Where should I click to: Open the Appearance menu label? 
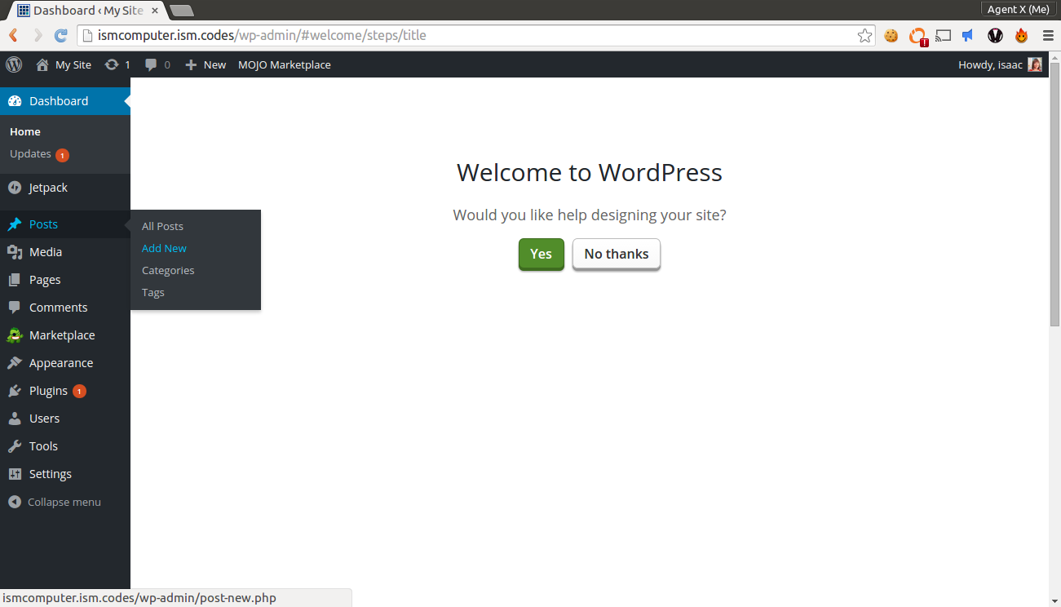[x=61, y=363]
